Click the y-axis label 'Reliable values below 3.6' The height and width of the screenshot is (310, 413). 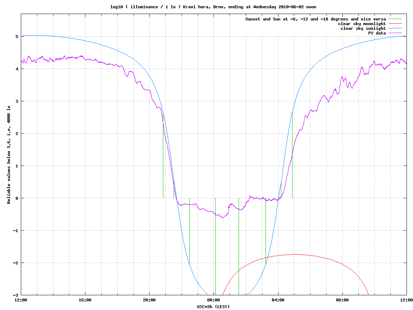pyautogui.click(x=9, y=154)
